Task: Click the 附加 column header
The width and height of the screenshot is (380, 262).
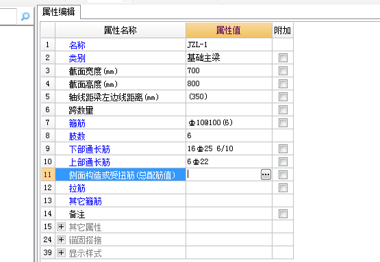Action: coord(283,30)
